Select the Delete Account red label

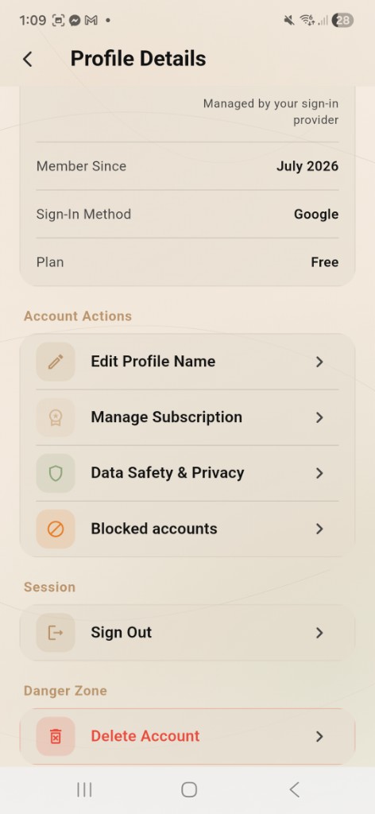tap(145, 735)
